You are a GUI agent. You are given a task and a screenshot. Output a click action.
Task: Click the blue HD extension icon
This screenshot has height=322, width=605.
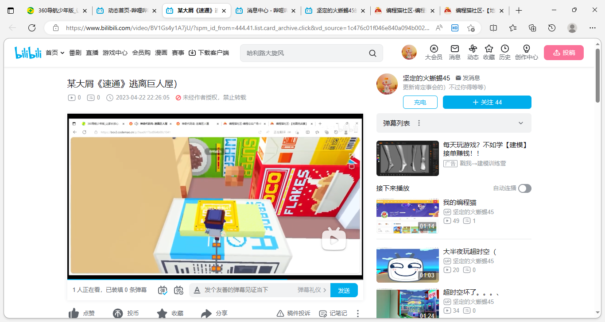tap(455, 28)
